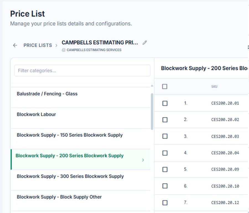The image size is (249, 213).
Task: Check the box for row CES200.20.01
Action: point(165,103)
